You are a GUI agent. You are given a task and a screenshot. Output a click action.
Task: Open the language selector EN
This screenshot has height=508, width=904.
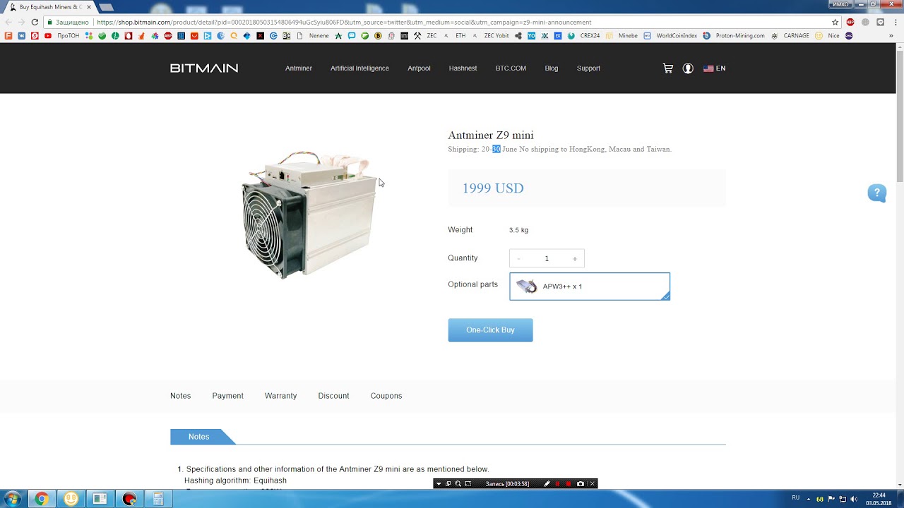[x=714, y=68]
